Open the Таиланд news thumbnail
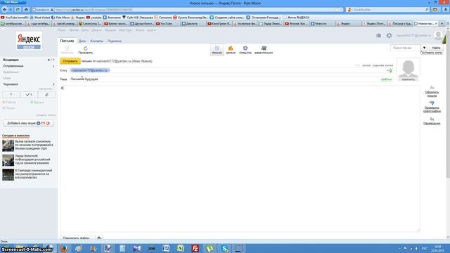450x253 pixels. (x=8, y=174)
